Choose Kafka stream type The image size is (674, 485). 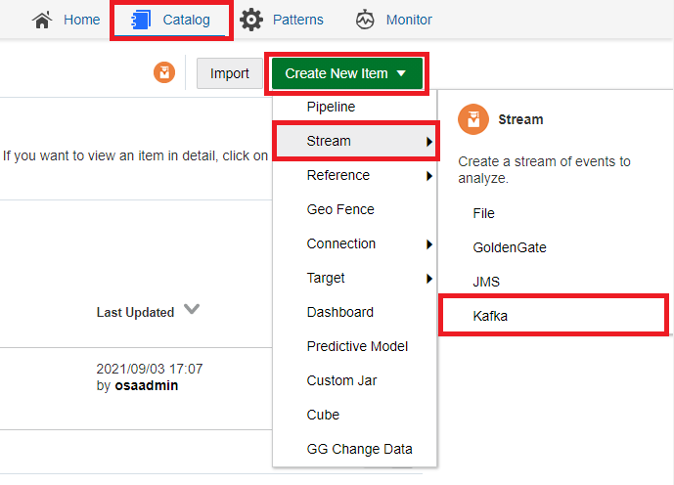tap(490, 316)
